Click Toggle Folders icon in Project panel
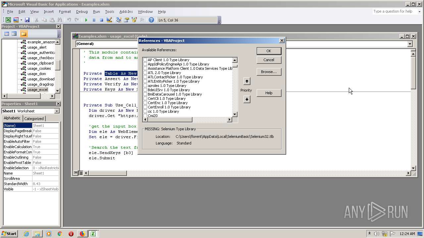The width and height of the screenshot is (424, 238). (24, 34)
